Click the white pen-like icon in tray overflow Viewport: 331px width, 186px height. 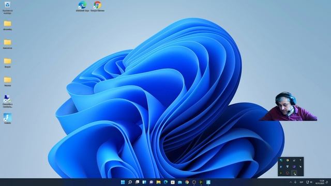(x=300, y=166)
